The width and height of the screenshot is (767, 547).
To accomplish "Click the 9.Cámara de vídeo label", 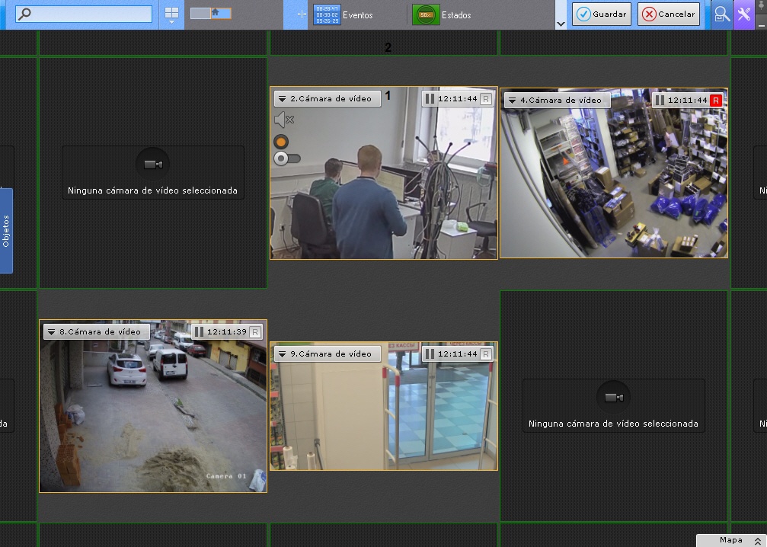I will (x=331, y=353).
